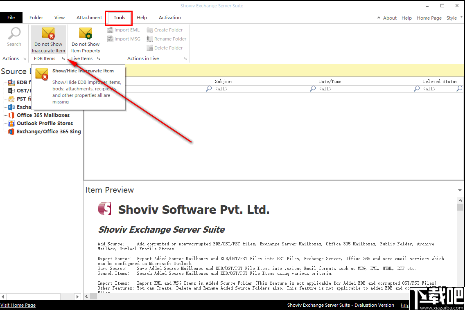465x310 pixels.
Task: Click the Create Folder icon
Action: [x=150, y=29]
